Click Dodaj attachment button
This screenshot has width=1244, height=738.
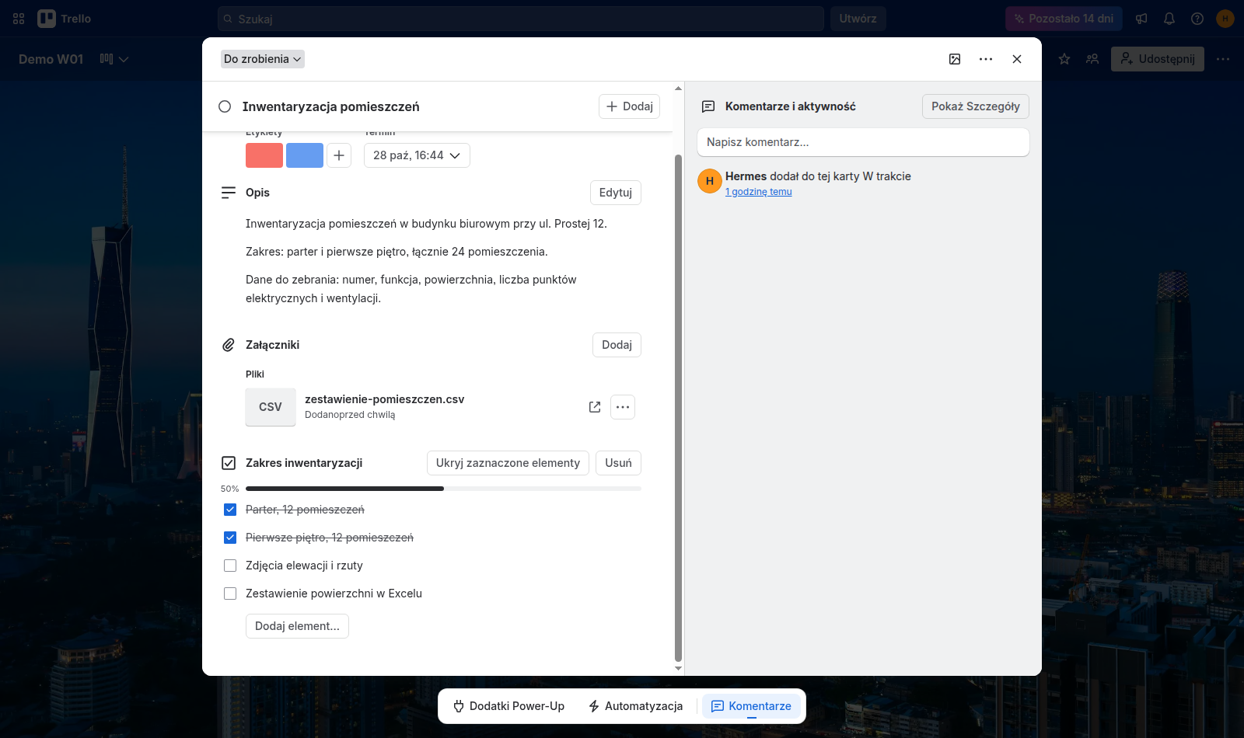coord(617,345)
